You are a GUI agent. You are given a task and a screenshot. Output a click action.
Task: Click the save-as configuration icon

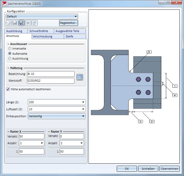[x=22, y=23]
